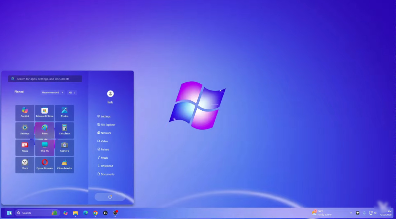The image size is (396, 219).
Task: Expand the All apps button
Action: pyautogui.click(x=72, y=93)
